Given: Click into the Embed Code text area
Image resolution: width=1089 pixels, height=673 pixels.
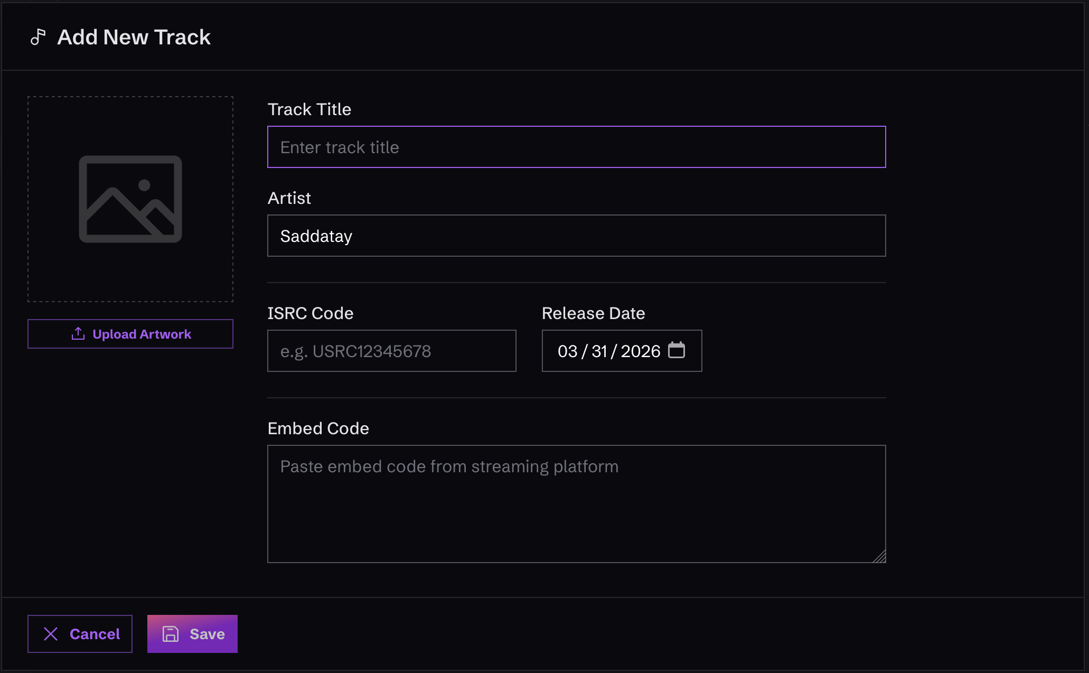Looking at the screenshot, I should pyautogui.click(x=577, y=504).
